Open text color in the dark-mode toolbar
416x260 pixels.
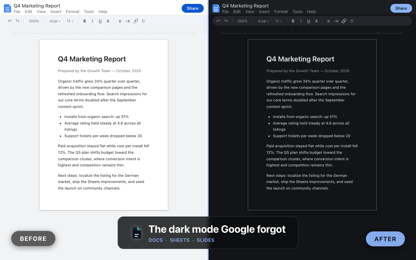316,21
